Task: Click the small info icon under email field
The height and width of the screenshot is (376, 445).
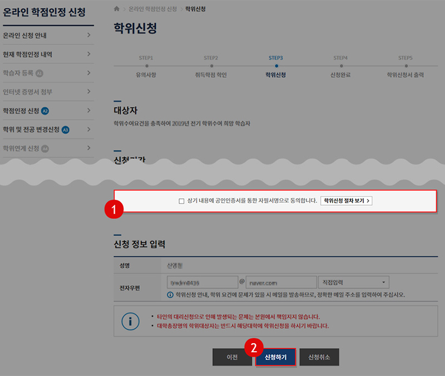Action: (170, 294)
